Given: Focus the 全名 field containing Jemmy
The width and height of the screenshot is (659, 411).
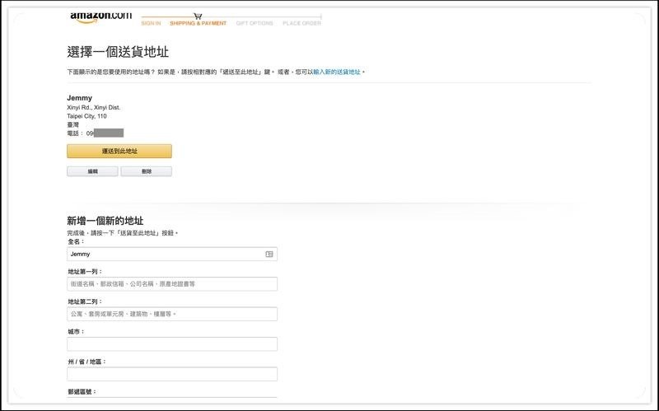Looking at the screenshot, I should point(172,255).
